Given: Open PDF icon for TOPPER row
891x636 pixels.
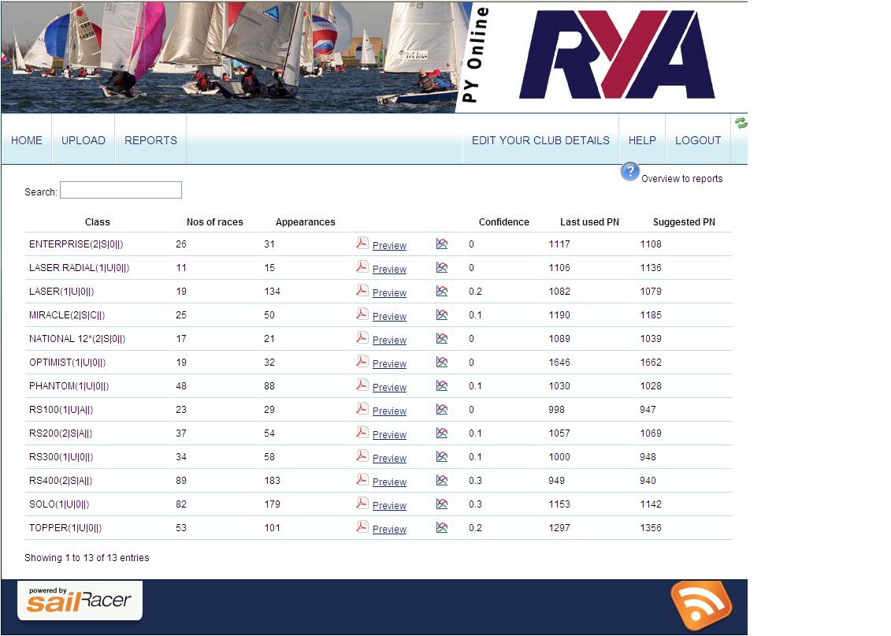Looking at the screenshot, I should point(362,527).
